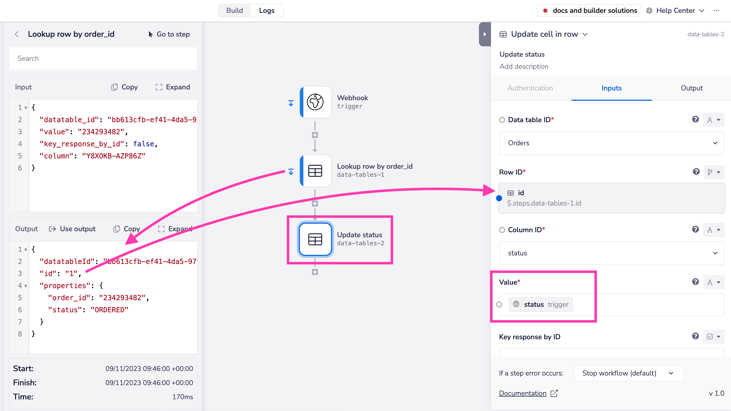
Task: Open the status column dropdown
Action: point(611,253)
